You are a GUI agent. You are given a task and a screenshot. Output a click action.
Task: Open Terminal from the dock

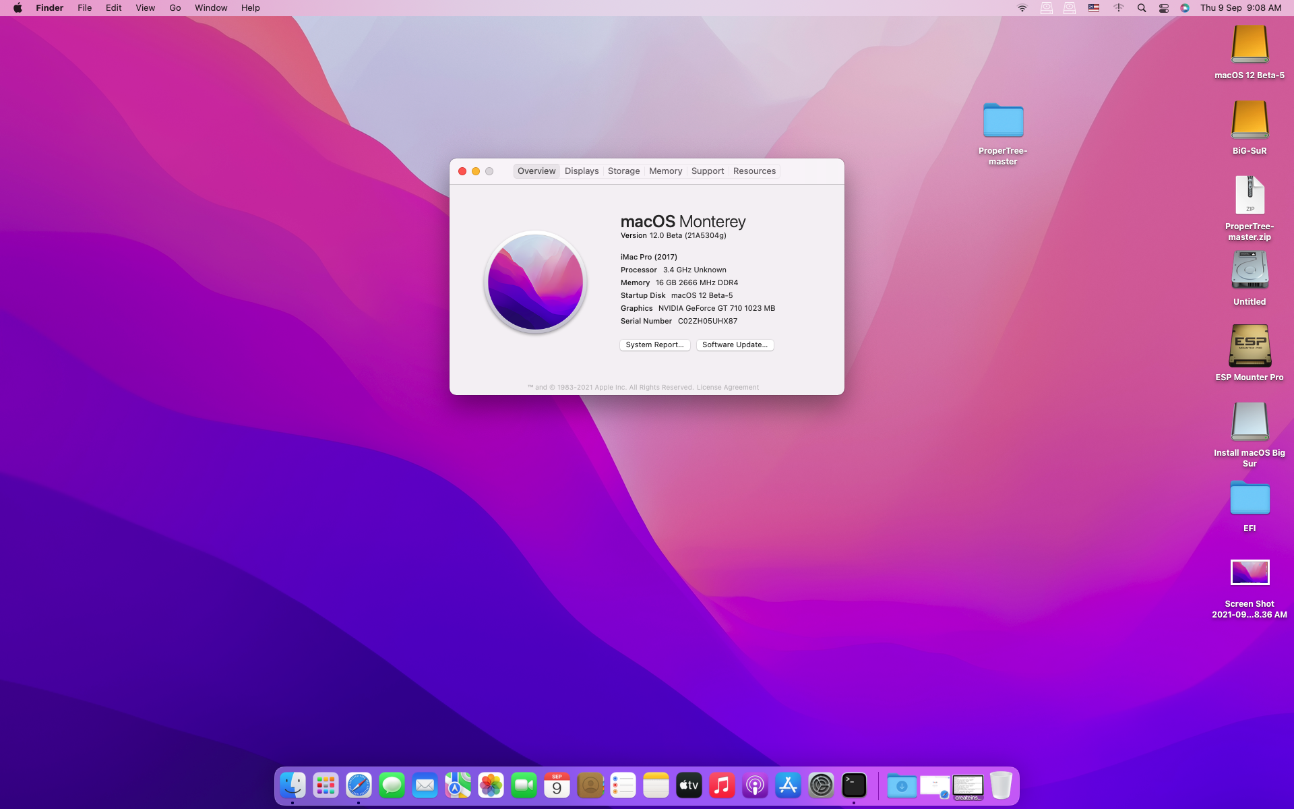point(854,785)
